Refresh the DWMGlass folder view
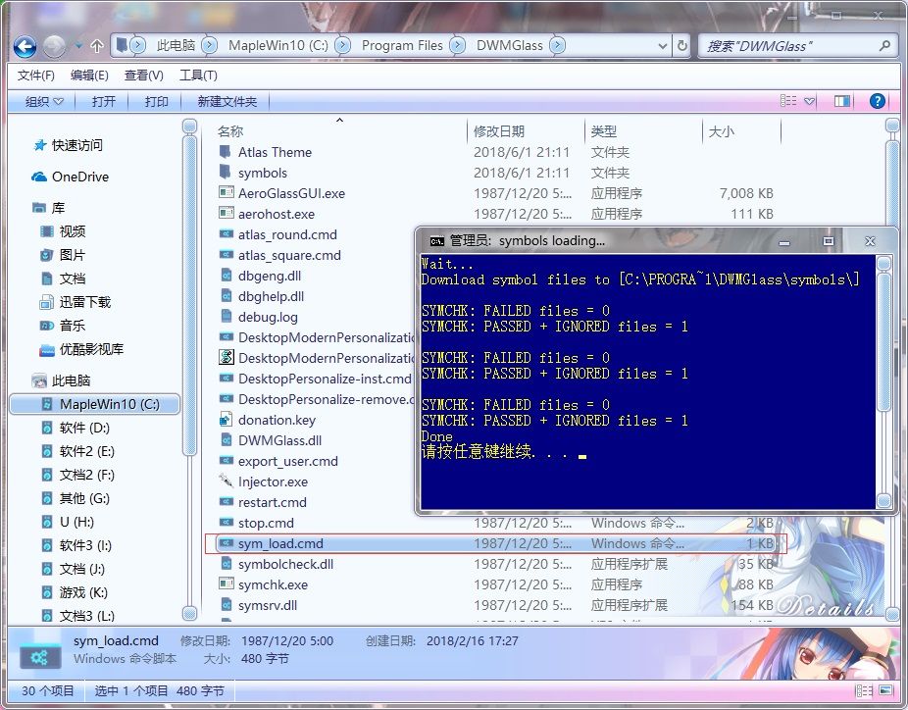The image size is (908, 710). 682,45
